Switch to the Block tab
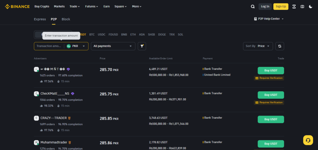Screen dimensions: 318x150 coord(66,19)
